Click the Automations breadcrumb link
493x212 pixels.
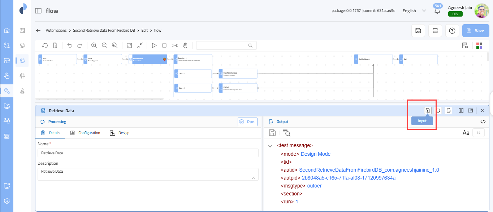56,31
